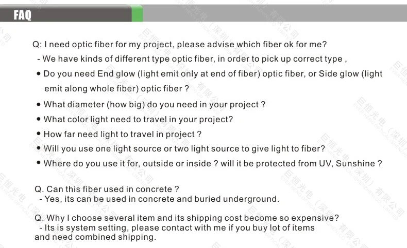
Task: Click the bullet before 'How far need light'
Action: [39, 133]
